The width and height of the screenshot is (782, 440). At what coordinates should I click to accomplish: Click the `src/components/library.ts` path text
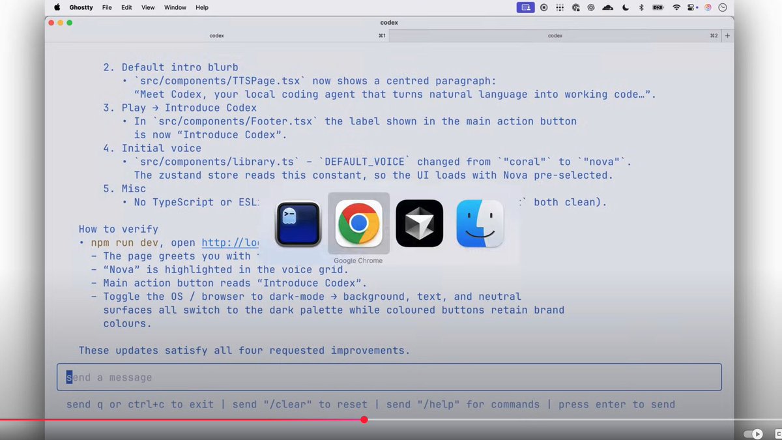(218, 162)
